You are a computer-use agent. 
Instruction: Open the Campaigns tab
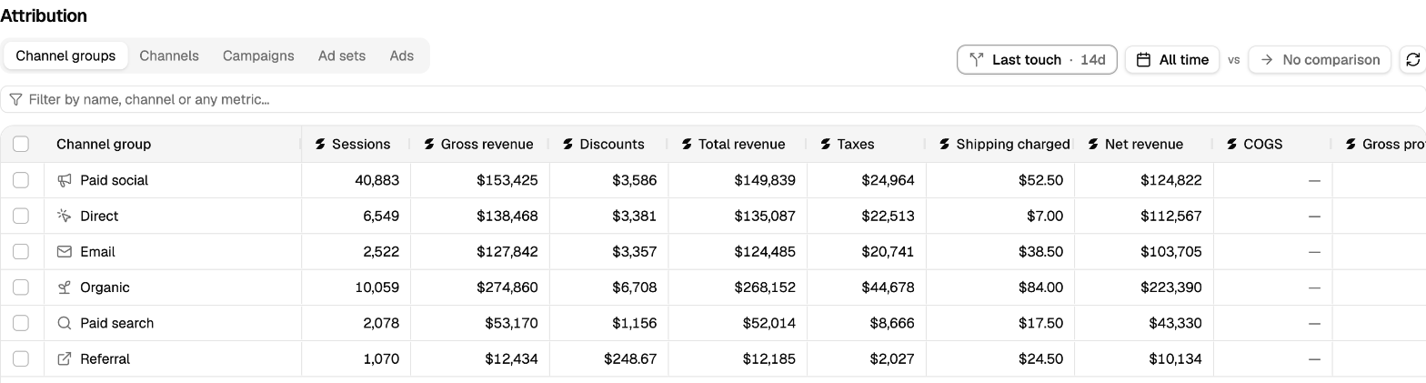[258, 55]
